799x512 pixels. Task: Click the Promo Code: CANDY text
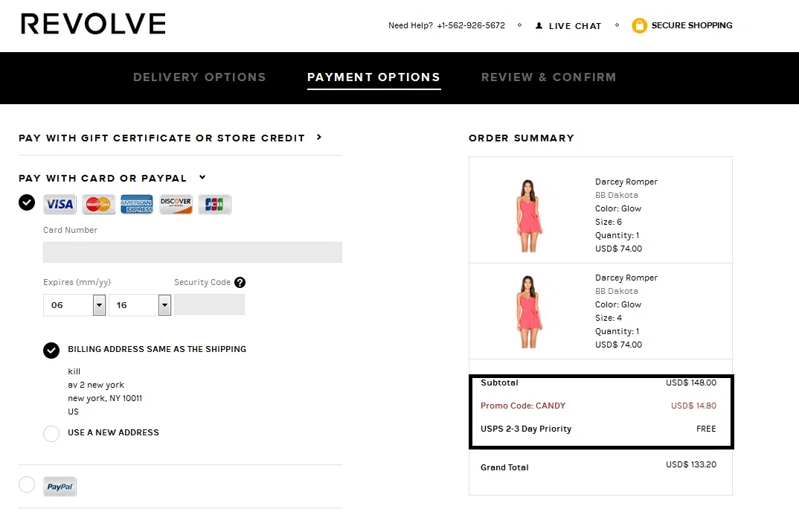pyautogui.click(x=523, y=406)
